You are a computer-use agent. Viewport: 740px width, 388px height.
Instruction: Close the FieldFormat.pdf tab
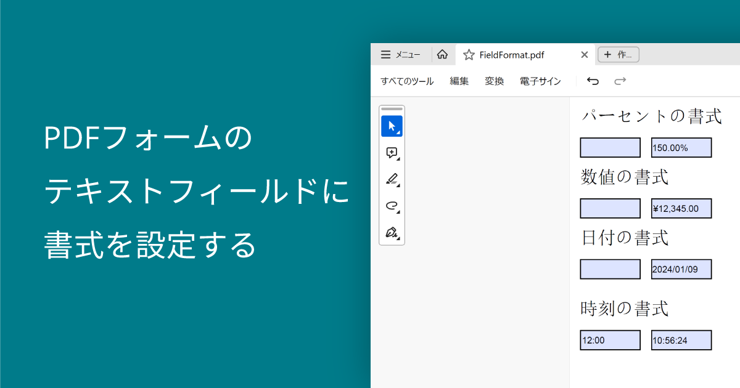pos(584,54)
